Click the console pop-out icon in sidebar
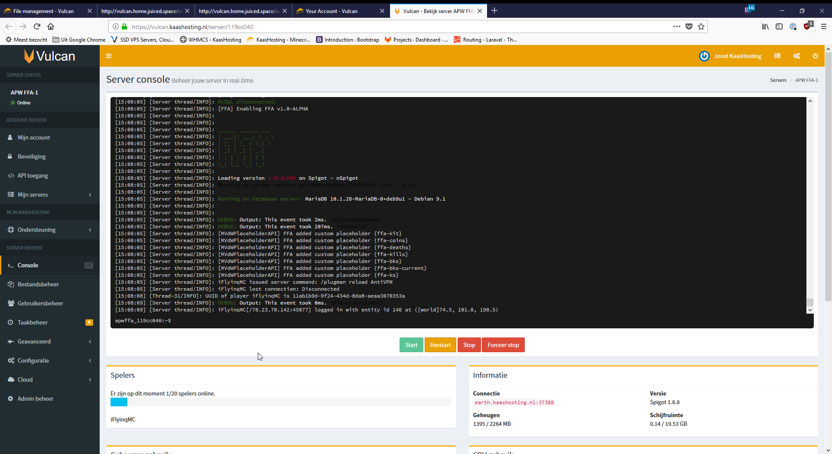The height and width of the screenshot is (454, 832). (x=89, y=265)
